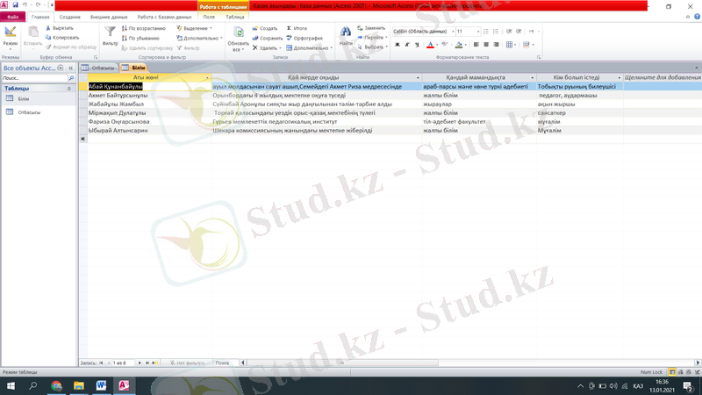Switch to Создание ribbon tab
702x395 pixels.
coord(70,17)
